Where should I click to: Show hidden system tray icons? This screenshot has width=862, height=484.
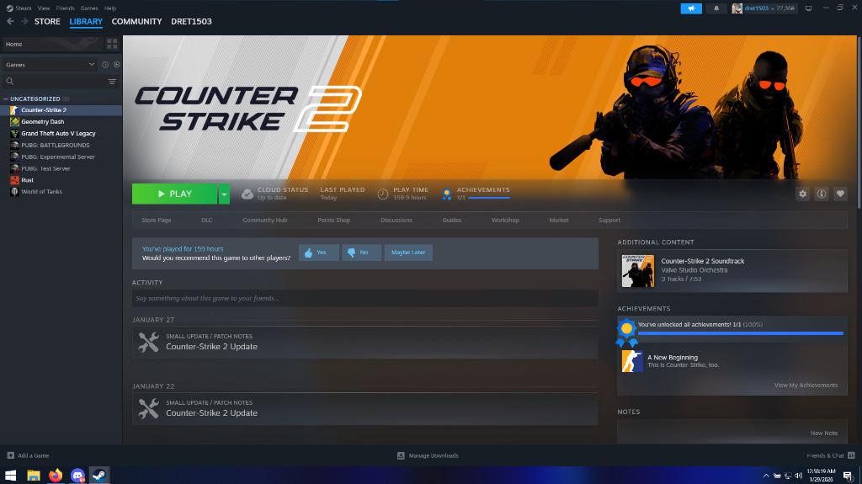click(766, 476)
